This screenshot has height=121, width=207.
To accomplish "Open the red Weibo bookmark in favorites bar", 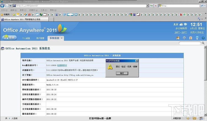I will [x=29, y=15].
